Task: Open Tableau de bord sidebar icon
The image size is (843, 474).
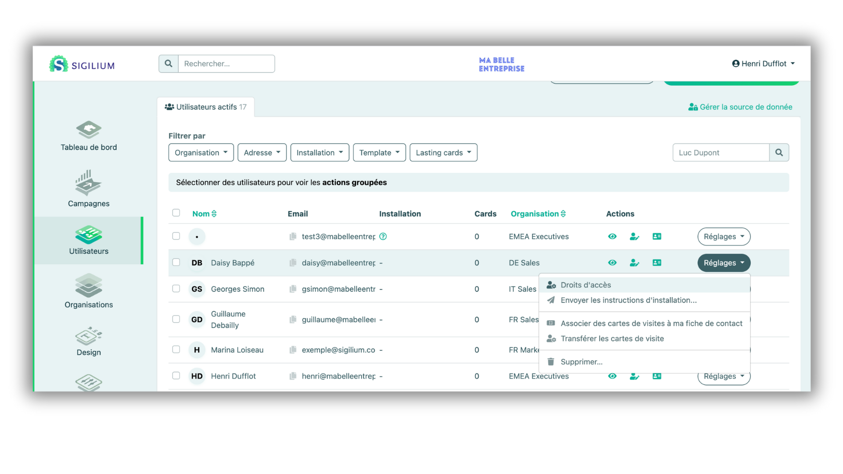Action: (89, 130)
